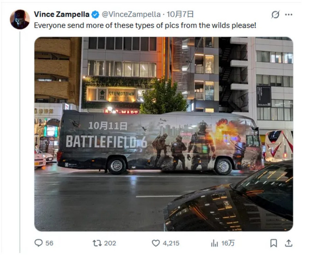Click the reply speech bubble icon

pyautogui.click(x=38, y=243)
